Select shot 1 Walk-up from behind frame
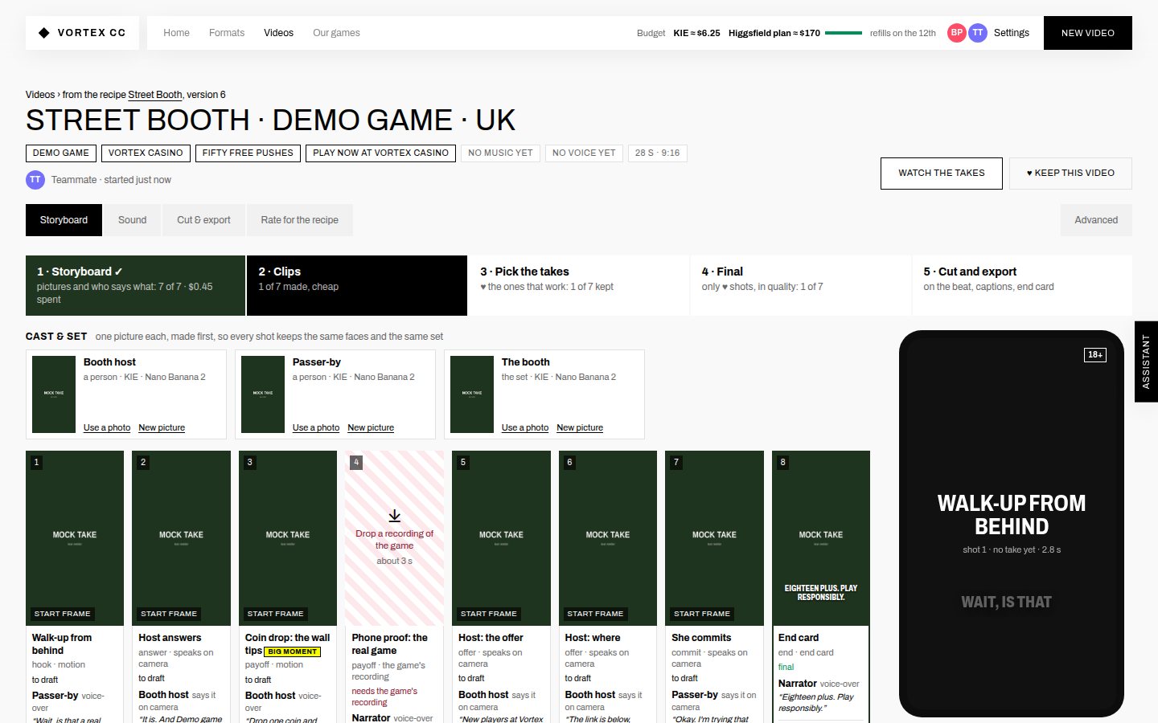Image resolution: width=1158 pixels, height=723 pixels. tap(75, 538)
